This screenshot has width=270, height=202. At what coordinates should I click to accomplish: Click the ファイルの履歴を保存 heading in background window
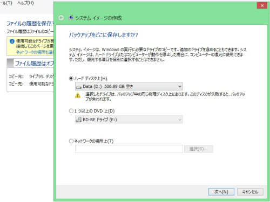tap(30, 23)
